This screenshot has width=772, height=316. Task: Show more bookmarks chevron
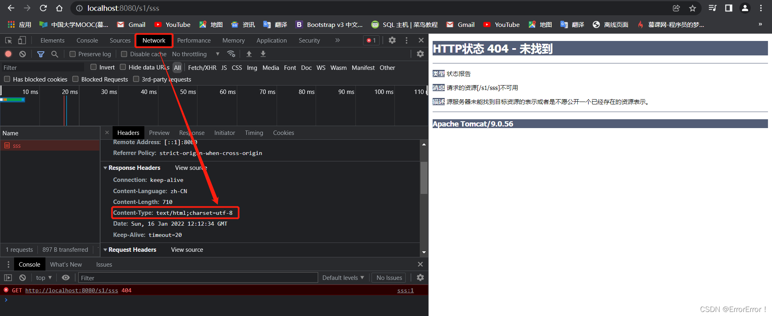tap(760, 24)
